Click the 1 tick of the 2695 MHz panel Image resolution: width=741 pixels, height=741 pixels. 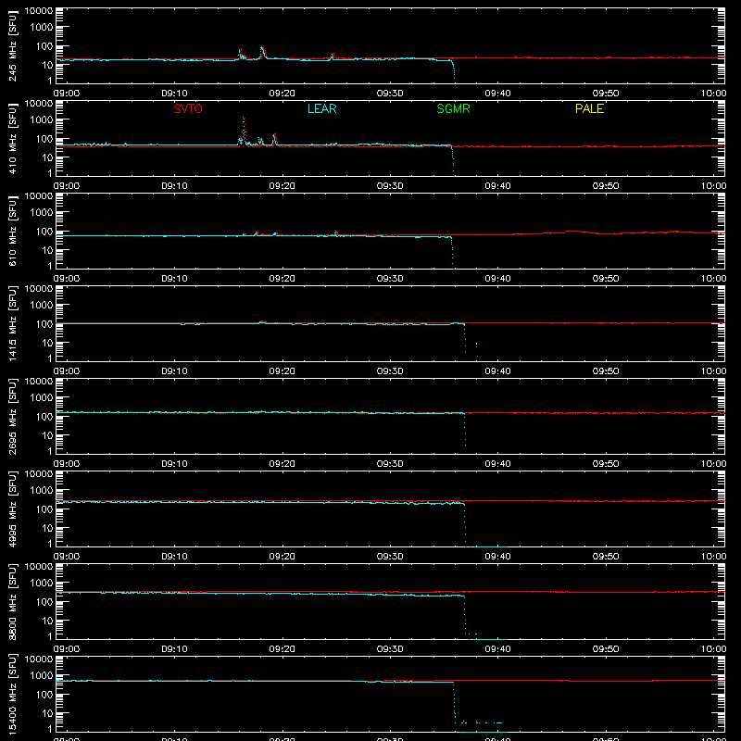pyautogui.click(x=50, y=451)
